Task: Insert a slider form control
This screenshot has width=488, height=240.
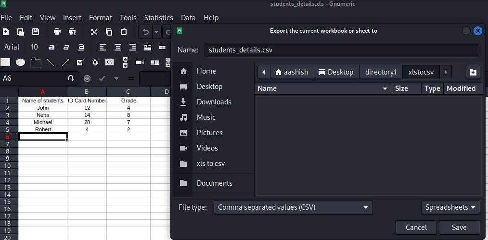Action: tap(155, 63)
